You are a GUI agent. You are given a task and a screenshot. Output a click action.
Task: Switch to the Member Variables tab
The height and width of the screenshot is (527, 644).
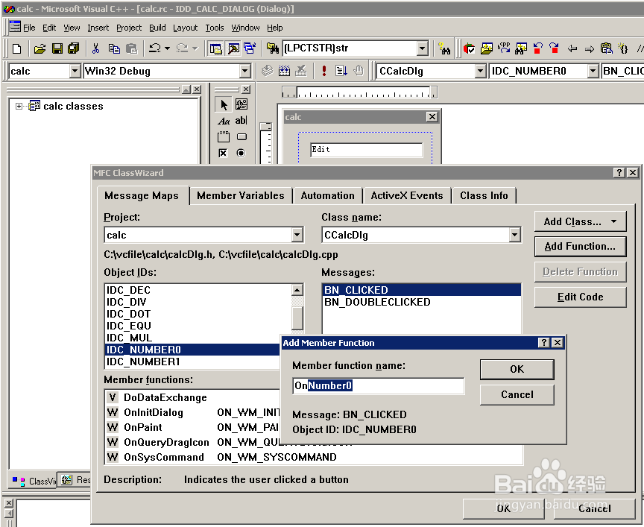point(241,195)
